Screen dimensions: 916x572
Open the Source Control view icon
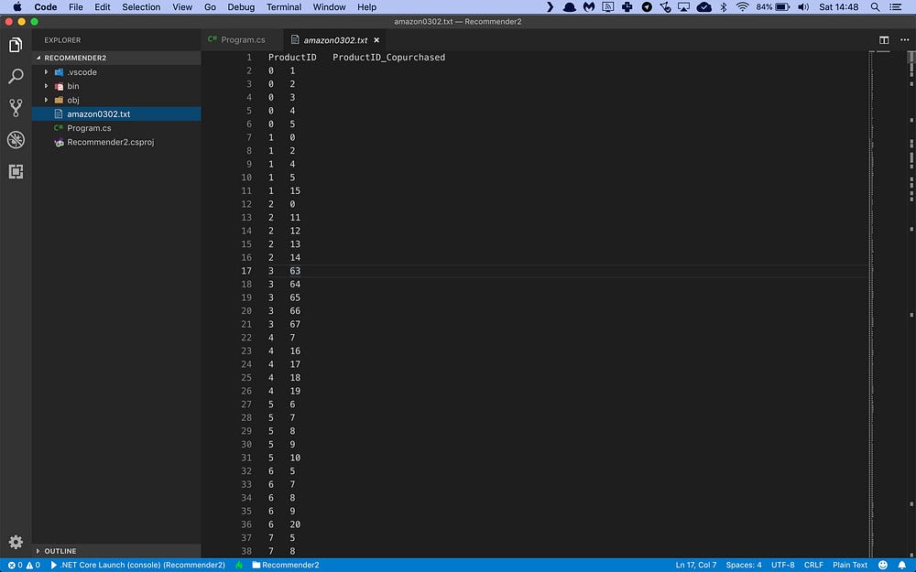click(x=16, y=107)
